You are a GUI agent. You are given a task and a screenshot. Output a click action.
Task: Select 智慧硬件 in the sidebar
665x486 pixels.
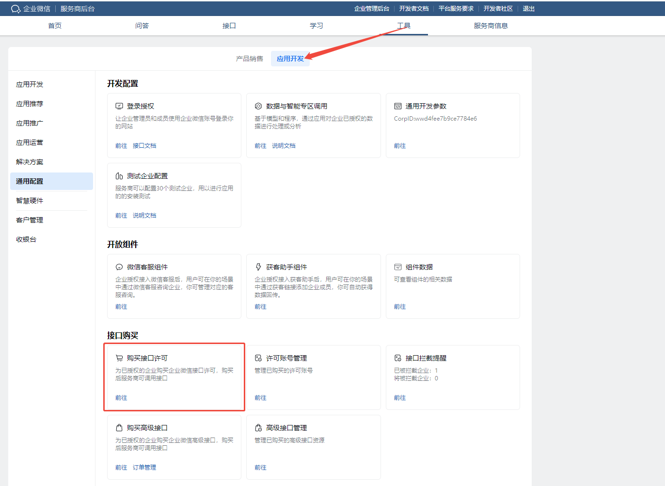[30, 201]
